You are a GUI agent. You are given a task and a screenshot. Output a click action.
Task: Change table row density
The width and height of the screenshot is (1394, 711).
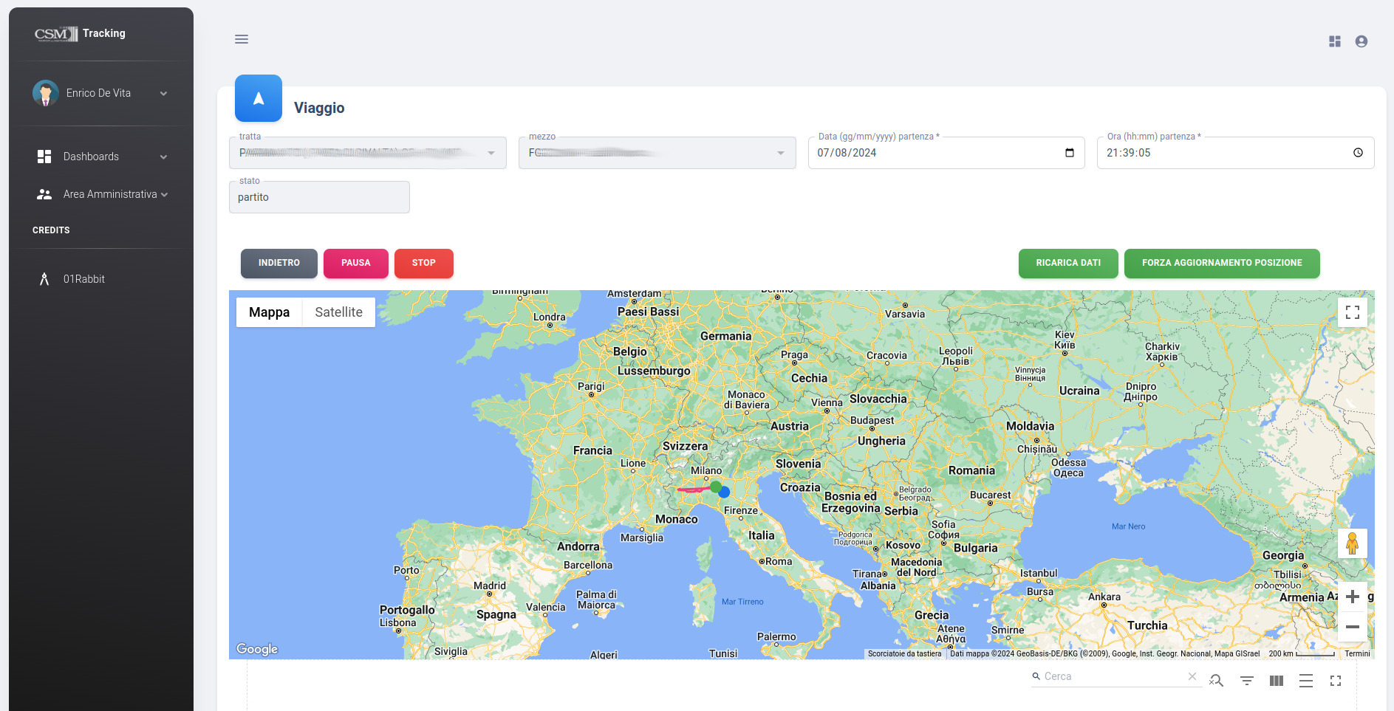click(1306, 681)
